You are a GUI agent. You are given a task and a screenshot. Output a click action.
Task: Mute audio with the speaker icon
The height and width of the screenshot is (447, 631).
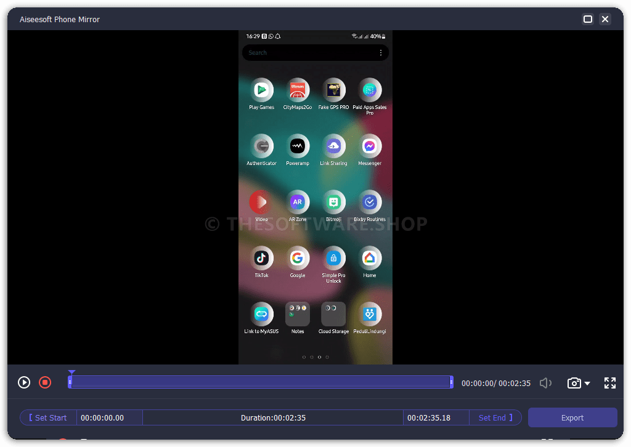pyautogui.click(x=546, y=383)
